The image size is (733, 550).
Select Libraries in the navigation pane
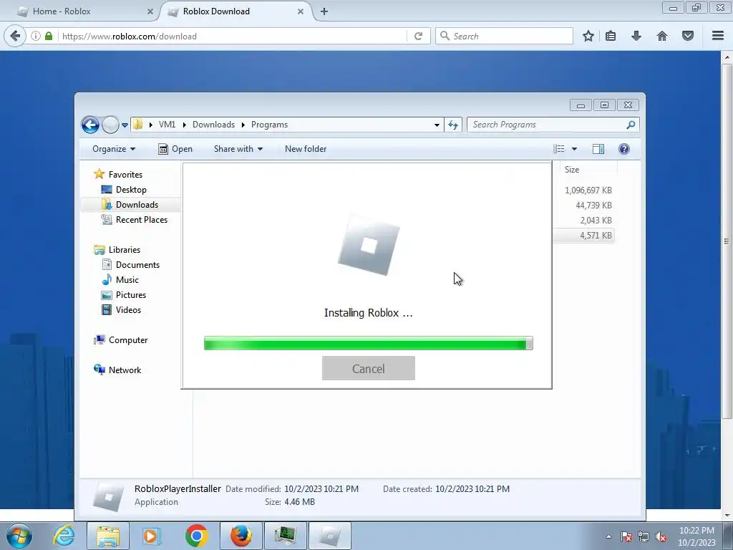125,250
